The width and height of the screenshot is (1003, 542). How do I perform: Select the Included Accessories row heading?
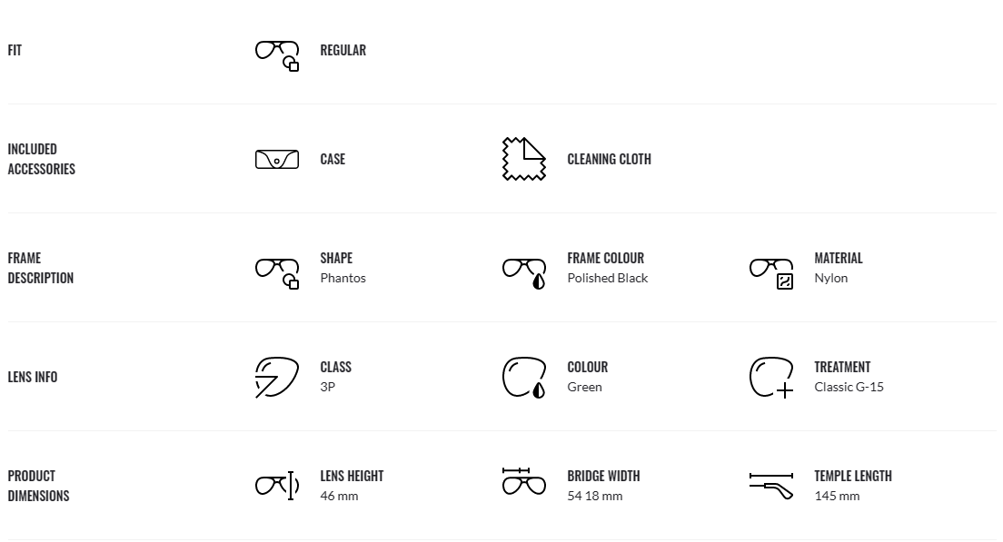42,159
